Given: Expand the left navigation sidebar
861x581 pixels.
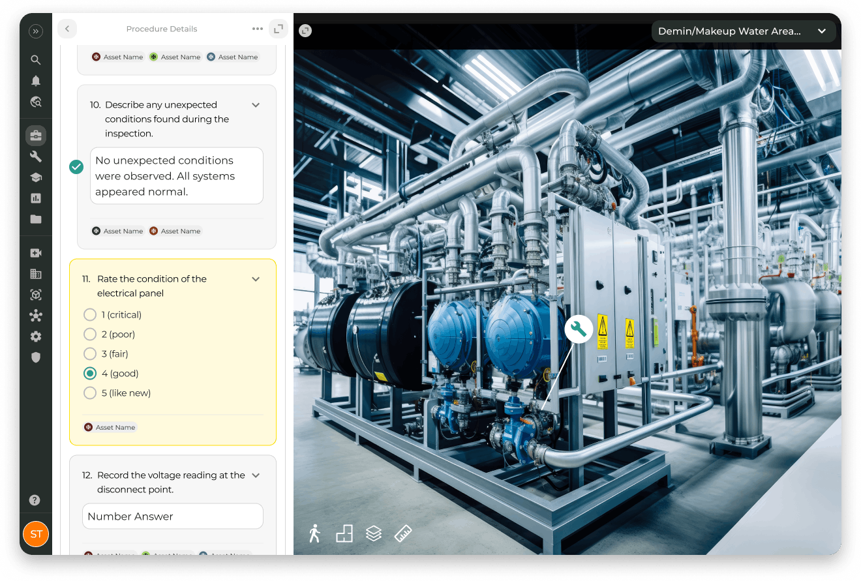Looking at the screenshot, I should coord(36,31).
